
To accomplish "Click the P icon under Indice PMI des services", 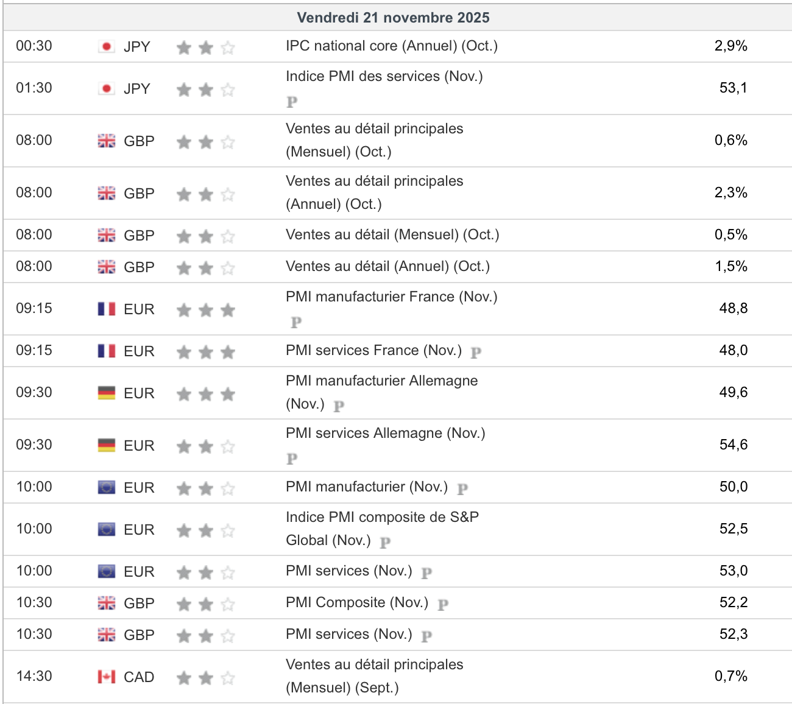I will pos(292,102).
